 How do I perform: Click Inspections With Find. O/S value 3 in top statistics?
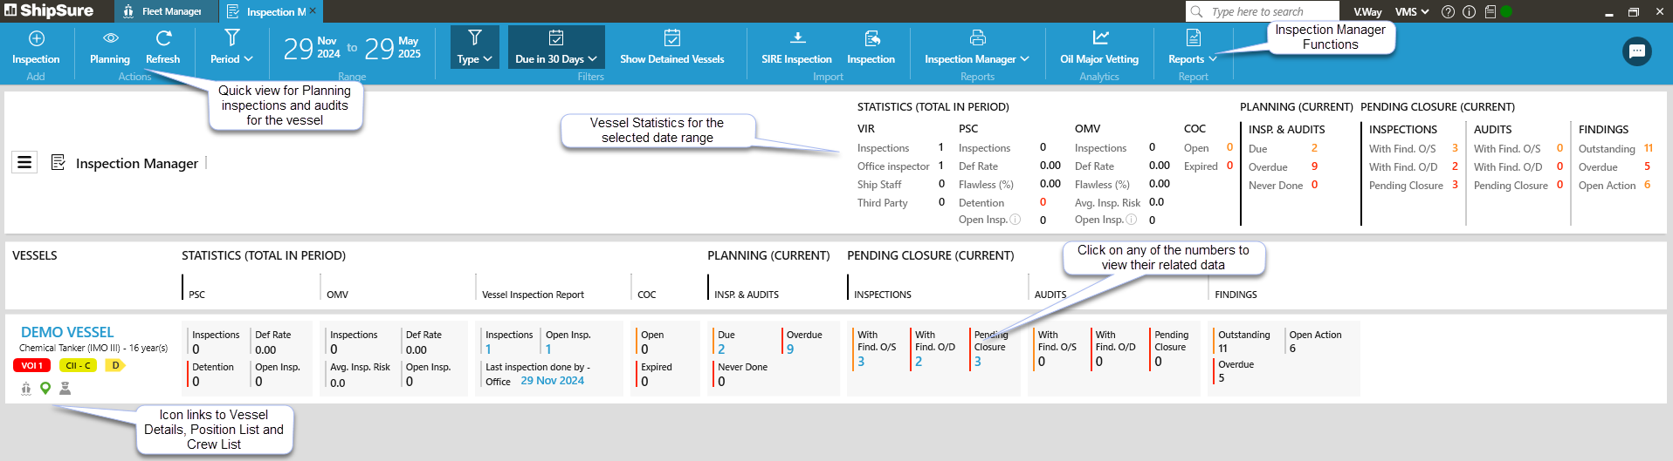[1455, 148]
